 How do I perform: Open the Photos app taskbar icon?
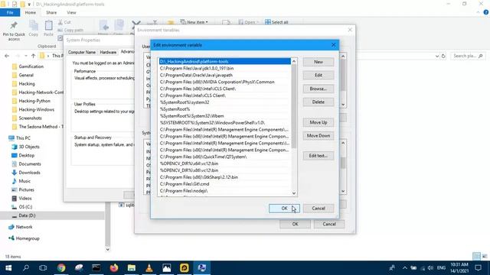click(x=167, y=268)
